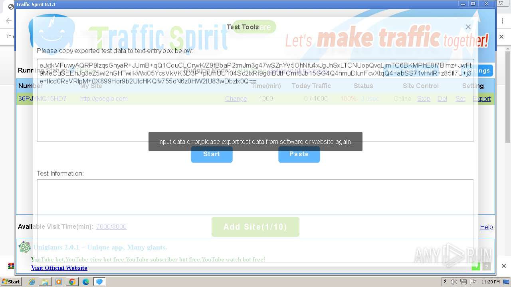Click the Traffic Spirit taskbar icon
This screenshot has width=511, height=287.
pos(99,282)
